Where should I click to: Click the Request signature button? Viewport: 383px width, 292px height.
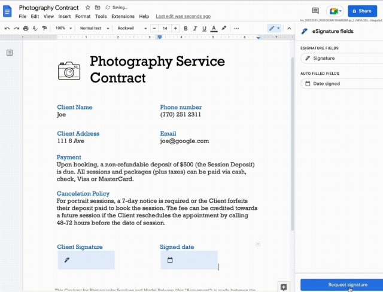(339, 285)
